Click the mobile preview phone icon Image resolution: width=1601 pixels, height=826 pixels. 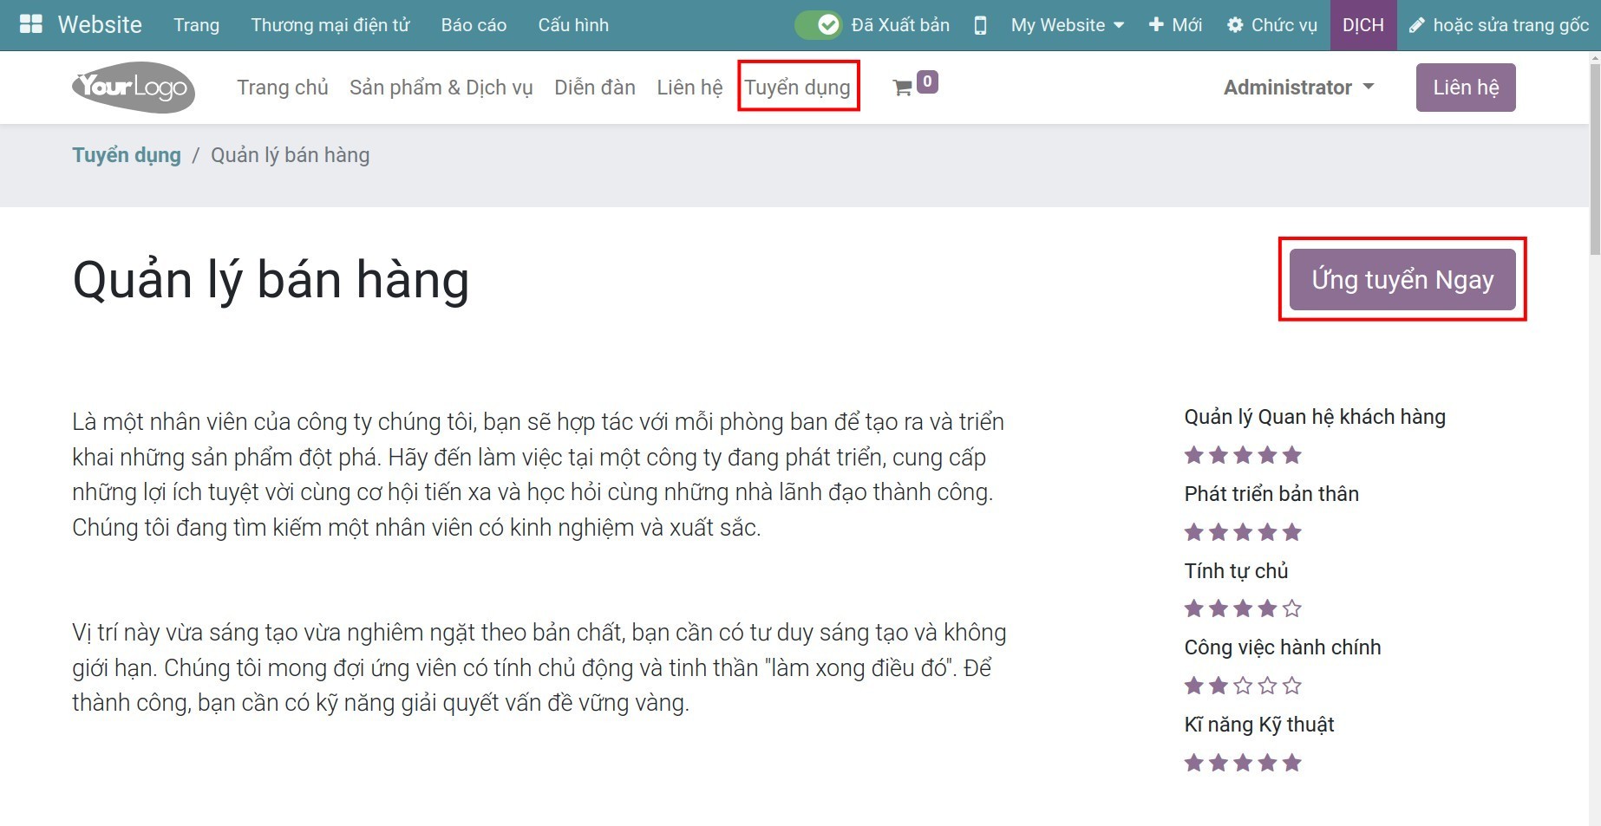pos(980,25)
